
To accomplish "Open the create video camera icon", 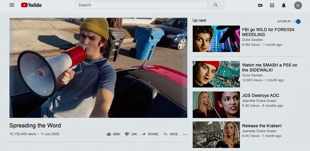I will click(260, 5).
